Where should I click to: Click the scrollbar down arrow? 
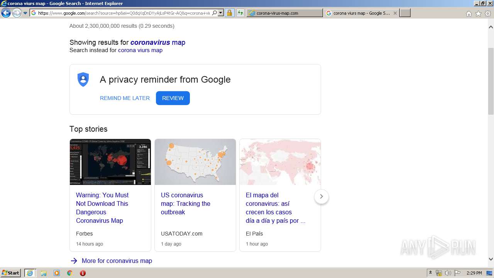pyautogui.click(x=491, y=259)
